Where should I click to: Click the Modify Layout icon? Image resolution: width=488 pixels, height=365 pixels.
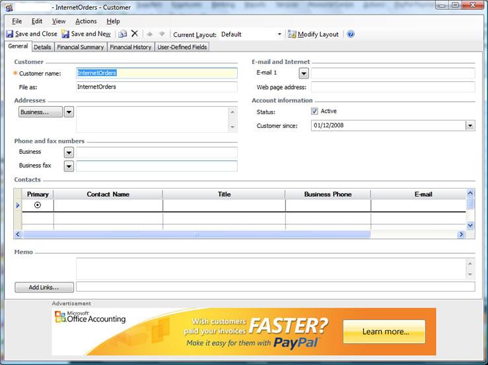click(292, 34)
